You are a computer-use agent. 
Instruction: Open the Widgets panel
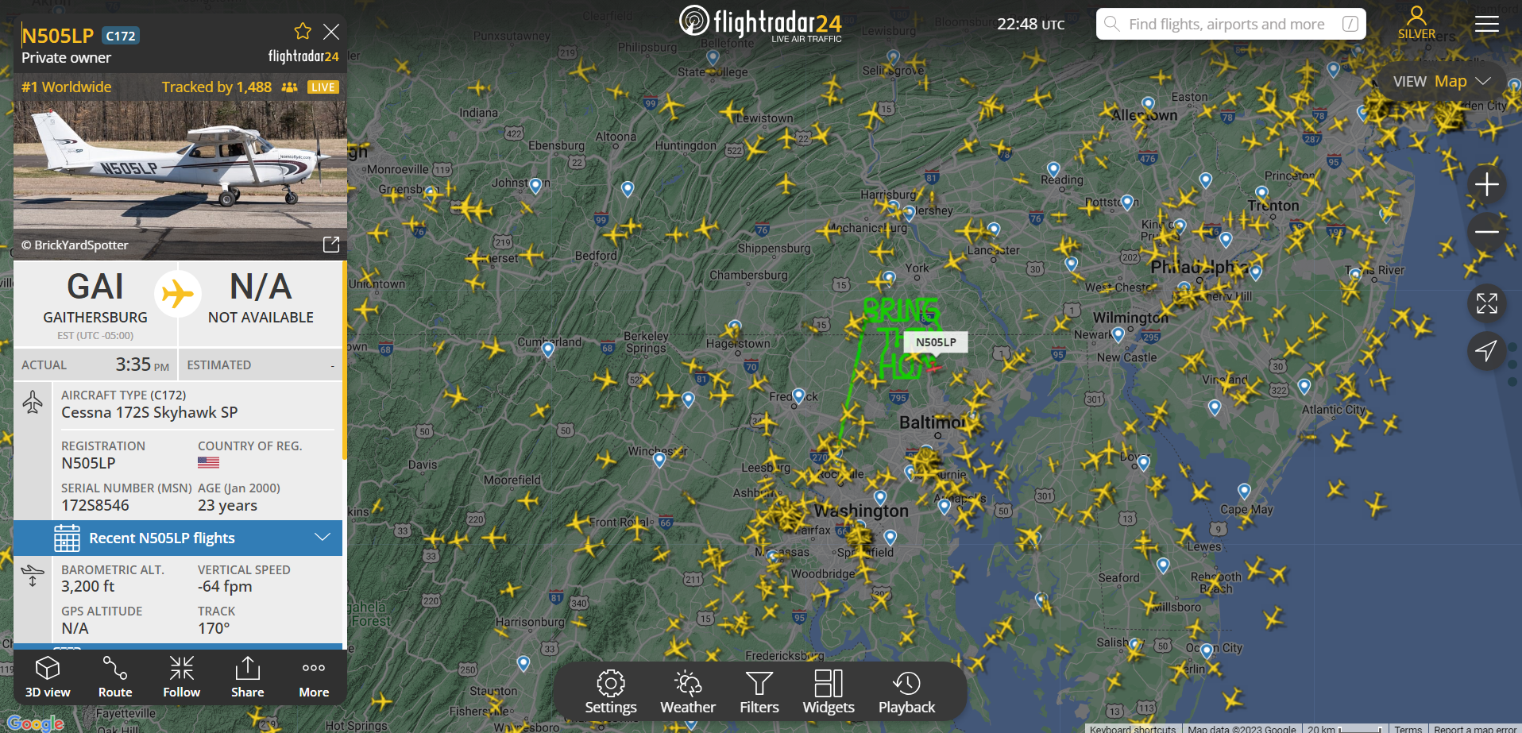point(829,692)
